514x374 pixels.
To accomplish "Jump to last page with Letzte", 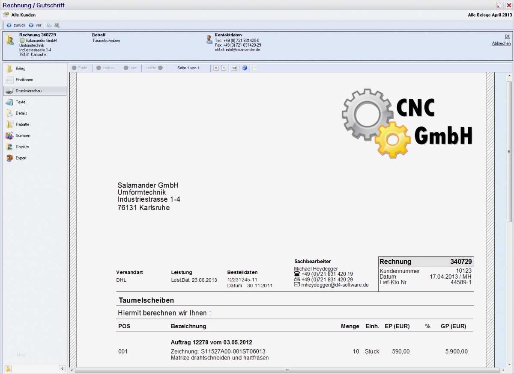I will coord(154,68).
